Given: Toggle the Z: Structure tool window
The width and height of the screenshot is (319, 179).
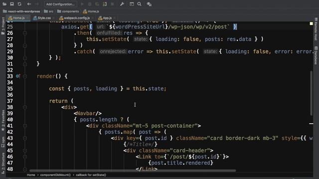Looking at the screenshot, I should pos(3,163).
